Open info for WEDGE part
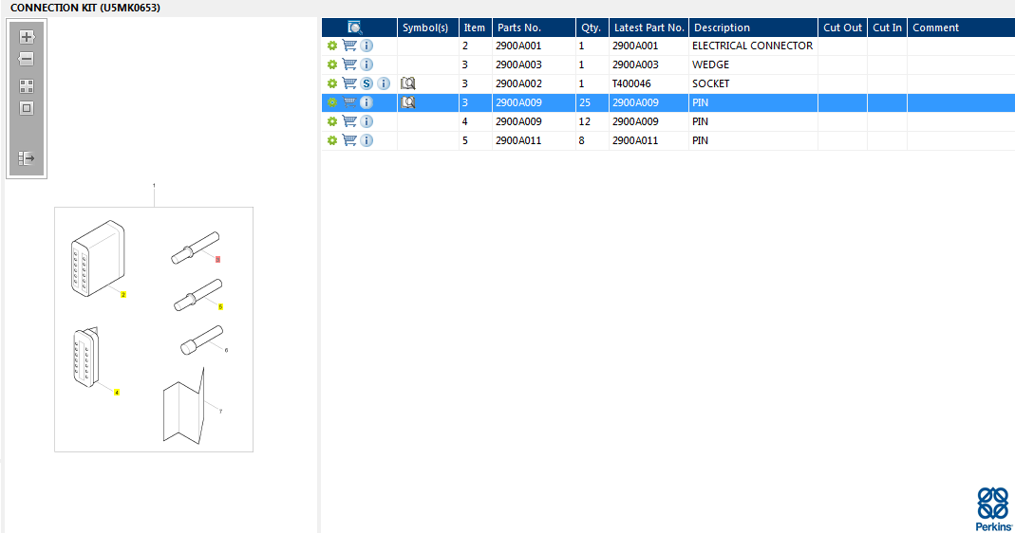1015x533 pixels. tap(367, 64)
